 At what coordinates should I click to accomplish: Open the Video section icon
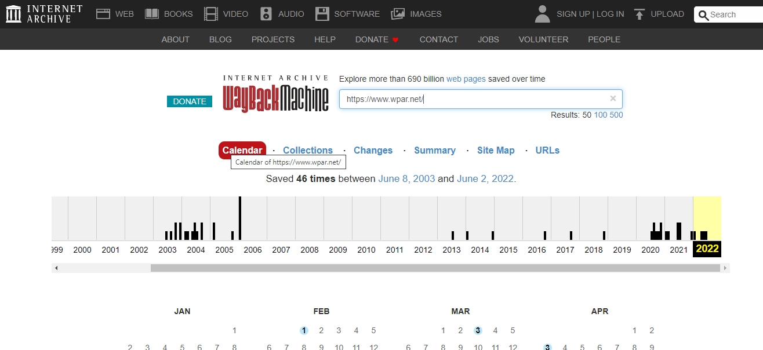click(x=212, y=14)
